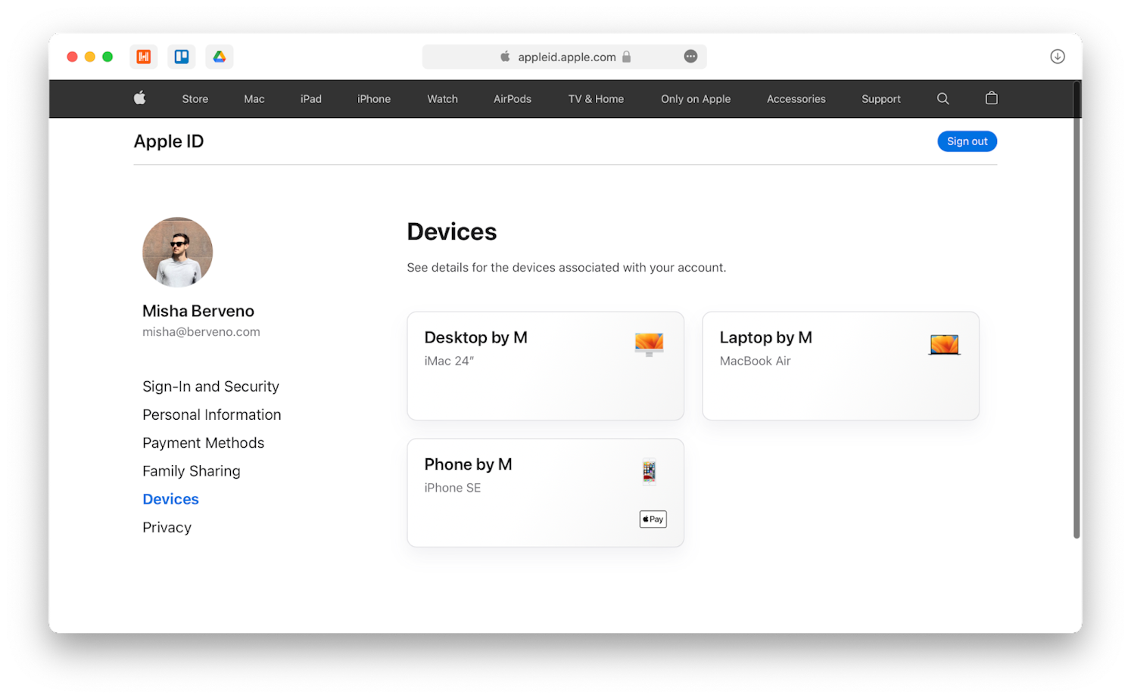The height and width of the screenshot is (698, 1131).
Task: Select Family Sharing in the sidebar
Action: point(191,470)
